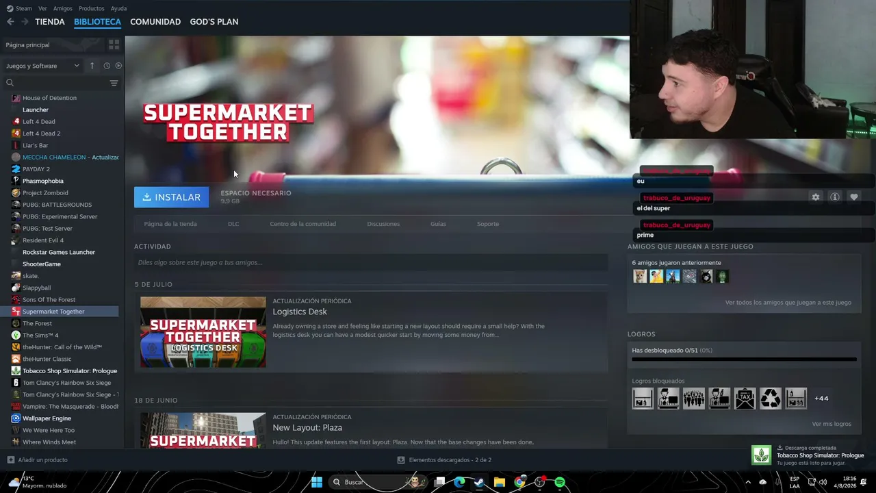Open the Guías link

pos(438,224)
